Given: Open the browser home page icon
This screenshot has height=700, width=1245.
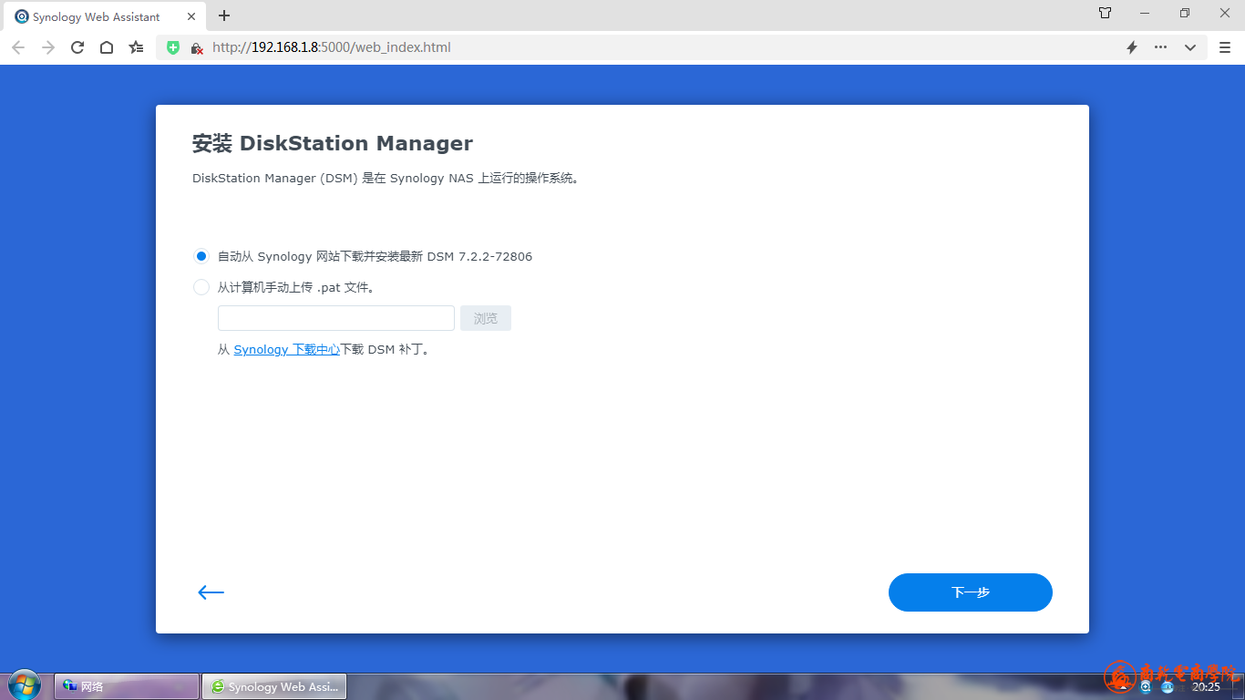Looking at the screenshot, I should click(107, 47).
